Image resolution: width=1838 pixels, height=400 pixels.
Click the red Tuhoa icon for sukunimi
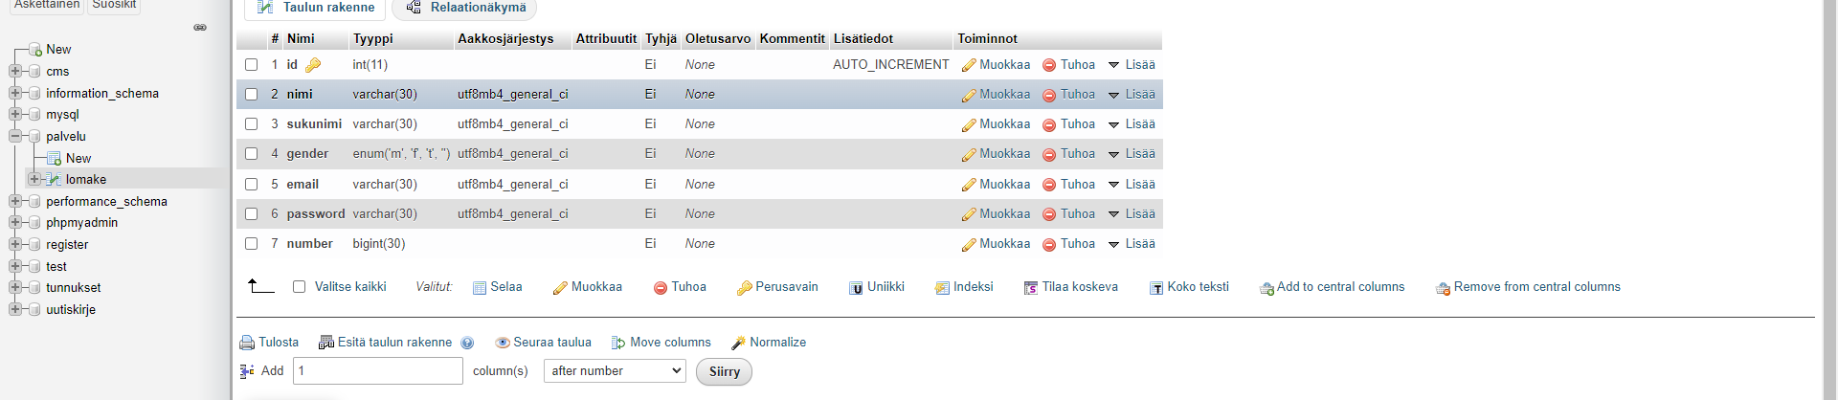1049,124
